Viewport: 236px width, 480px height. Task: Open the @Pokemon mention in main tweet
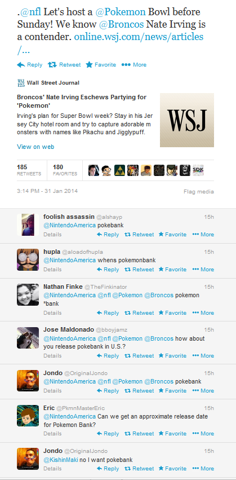tap(121, 12)
